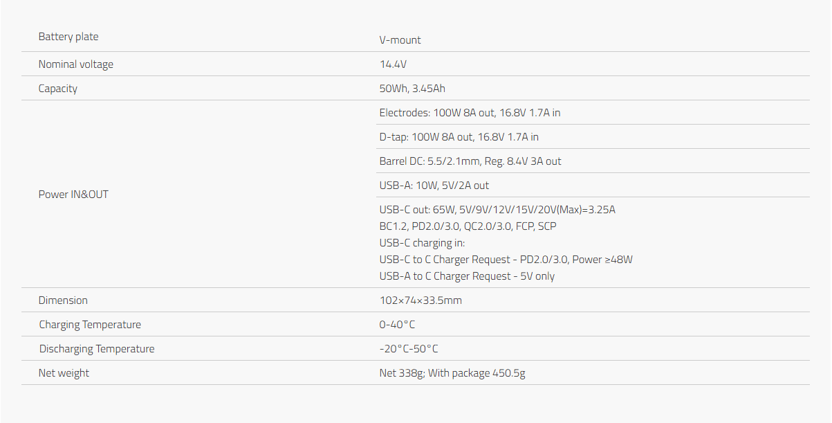Select the Charging Temperature 0-40°C value
The width and height of the screenshot is (832, 423).
[397, 325]
